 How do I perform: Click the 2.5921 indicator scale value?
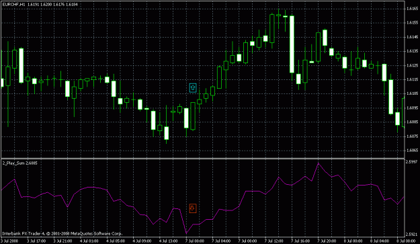(x=412, y=235)
